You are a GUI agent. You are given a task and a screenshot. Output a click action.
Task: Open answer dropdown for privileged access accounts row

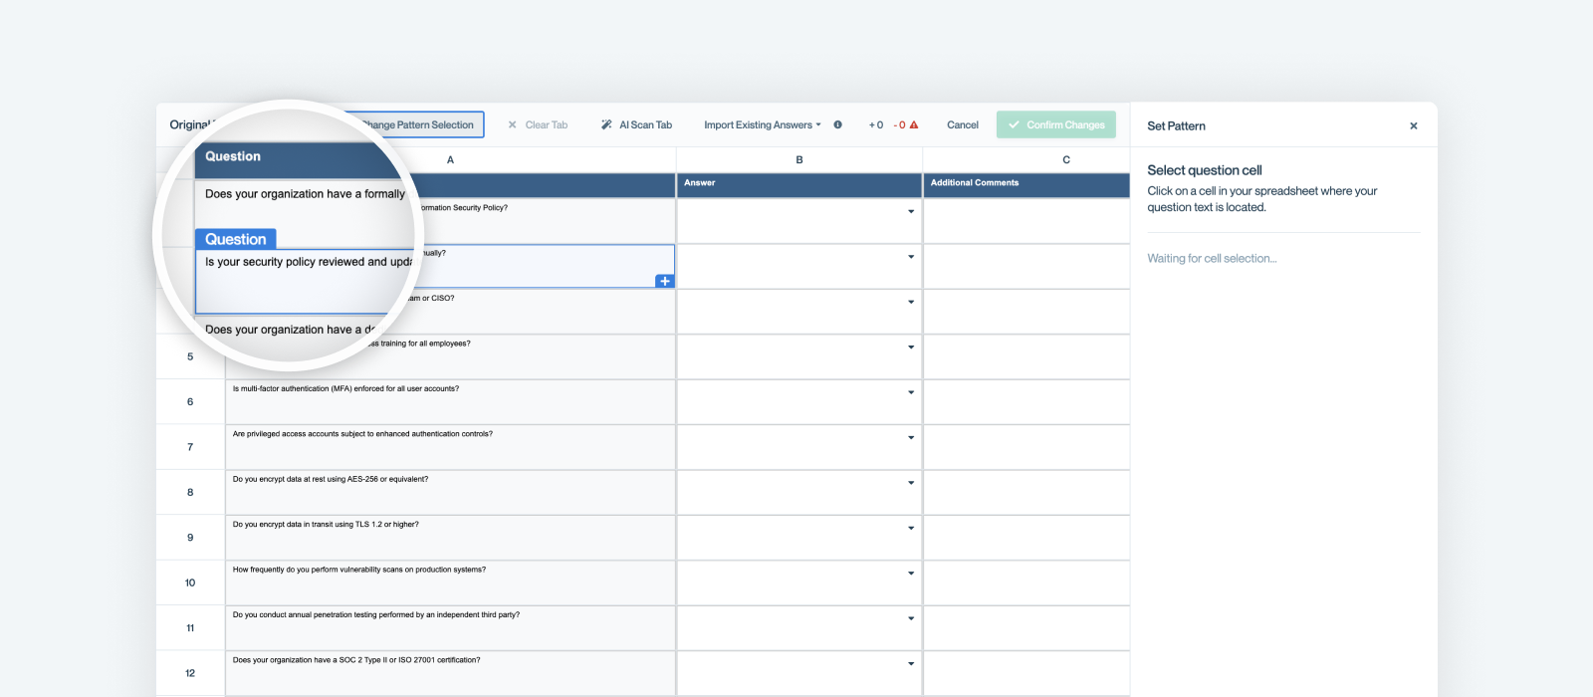pos(911,438)
